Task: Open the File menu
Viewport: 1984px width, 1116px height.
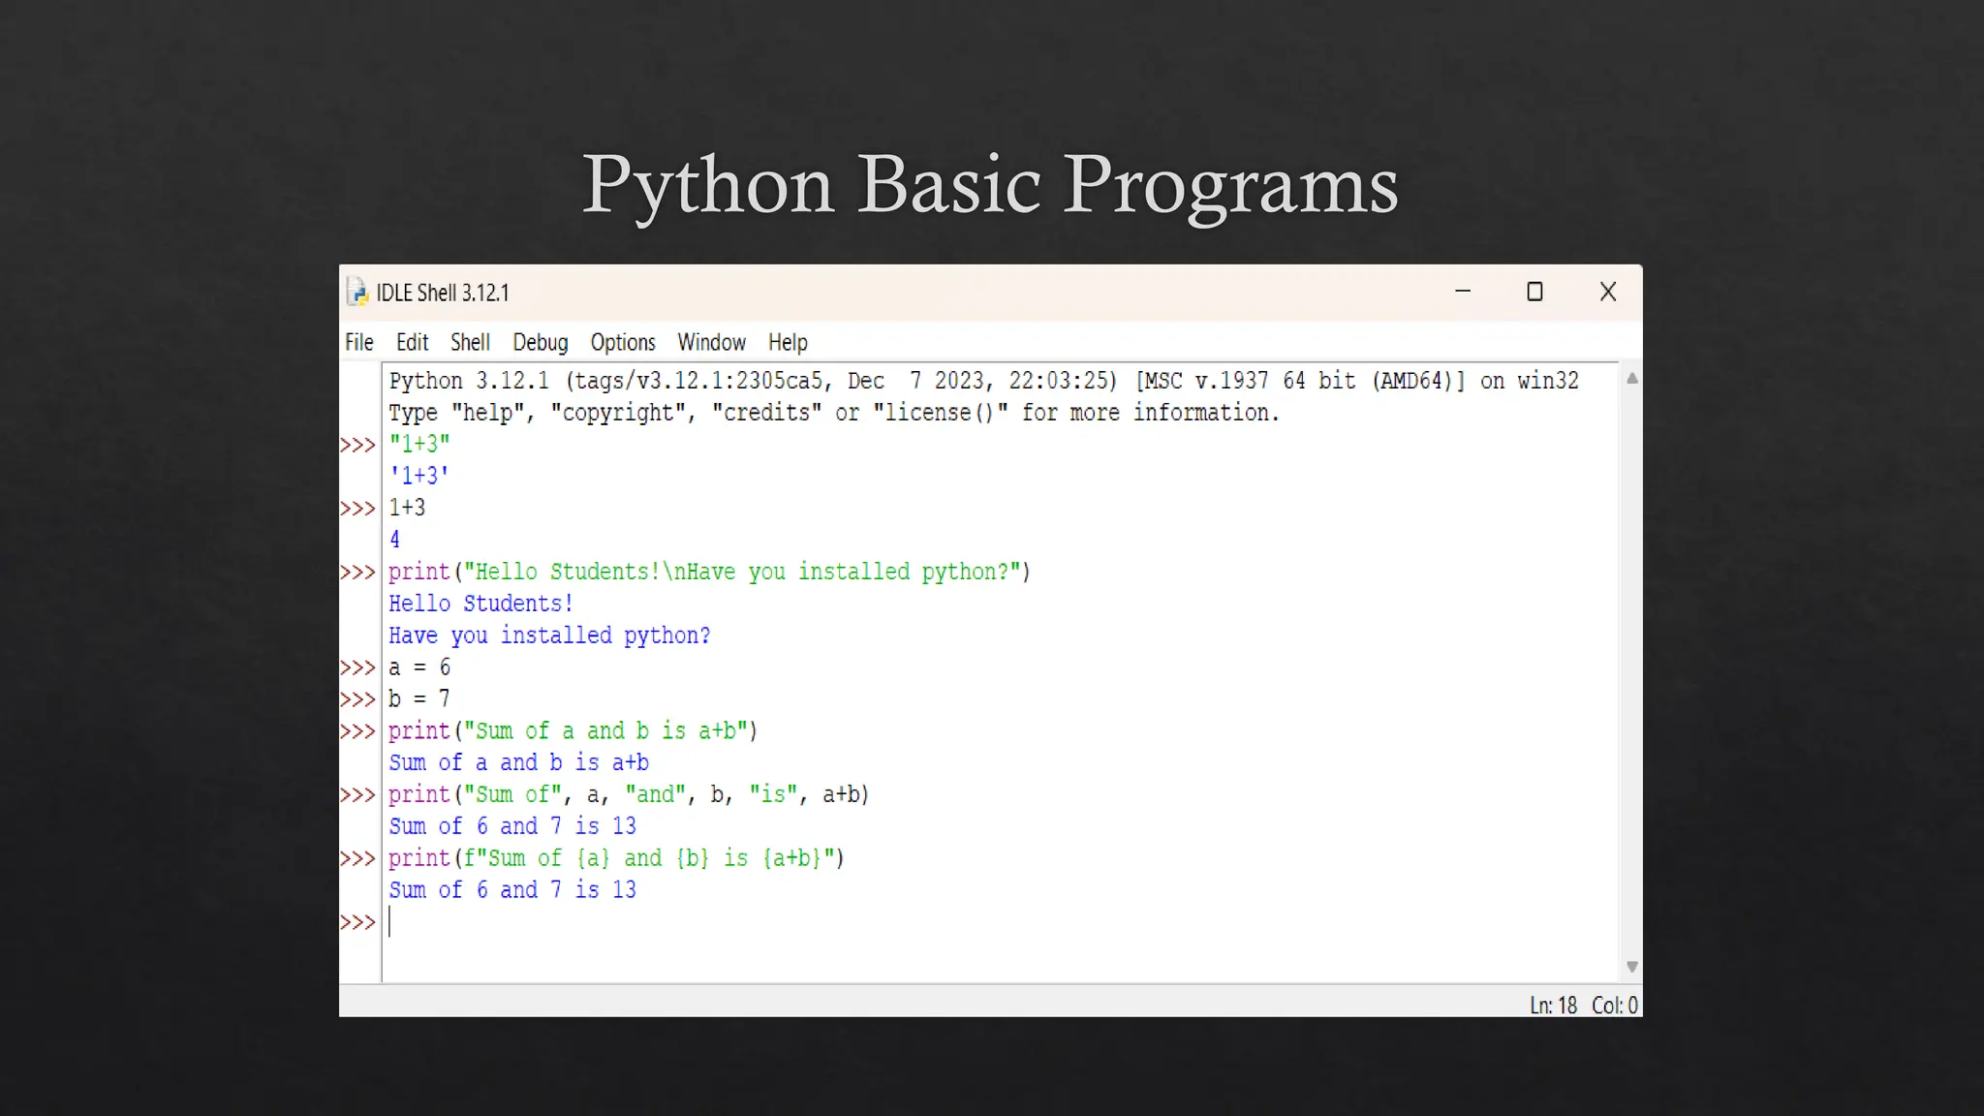Action: (358, 342)
